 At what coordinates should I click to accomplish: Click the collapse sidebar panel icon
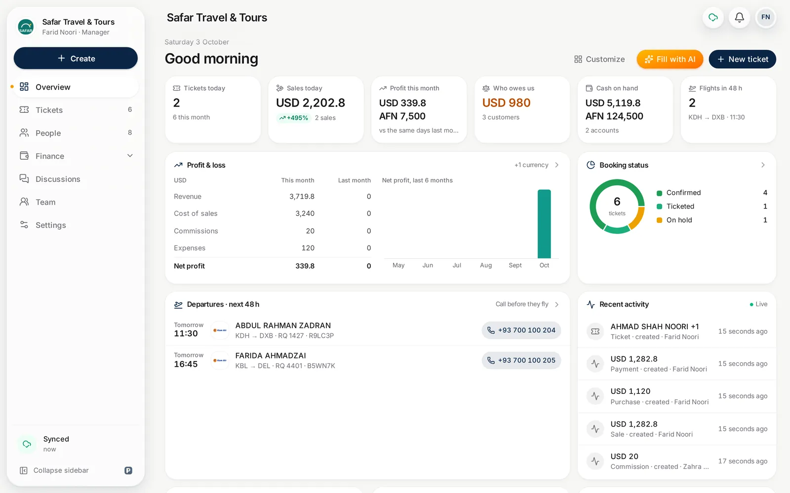24,470
